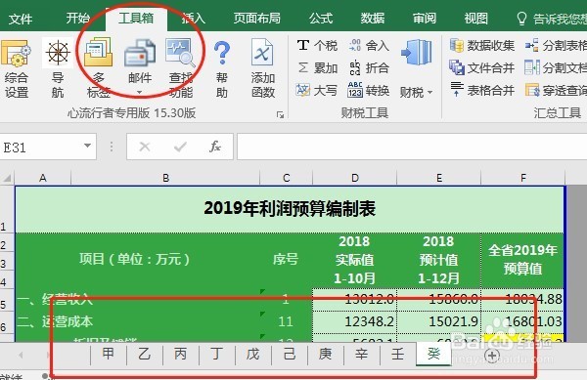Switch to the 开始 Home tab
The image size is (587, 380).
point(78,18)
